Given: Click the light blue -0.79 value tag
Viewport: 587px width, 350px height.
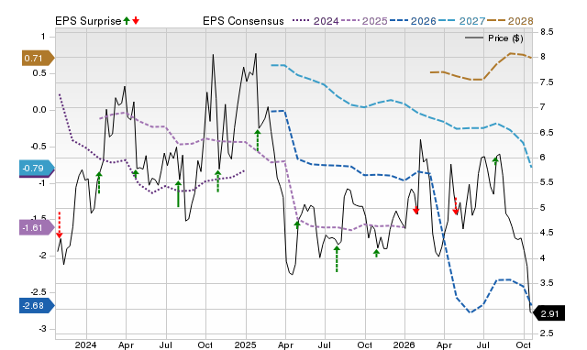Looking at the screenshot, I should (x=37, y=169).
